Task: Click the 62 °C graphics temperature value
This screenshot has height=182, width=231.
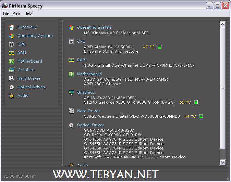Action: tap(185, 102)
